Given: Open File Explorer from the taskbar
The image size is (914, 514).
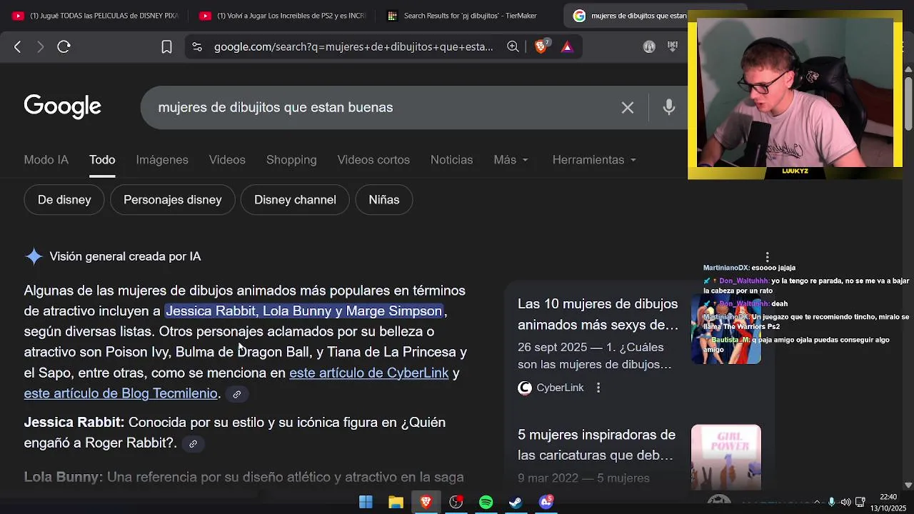Looking at the screenshot, I should (x=396, y=502).
